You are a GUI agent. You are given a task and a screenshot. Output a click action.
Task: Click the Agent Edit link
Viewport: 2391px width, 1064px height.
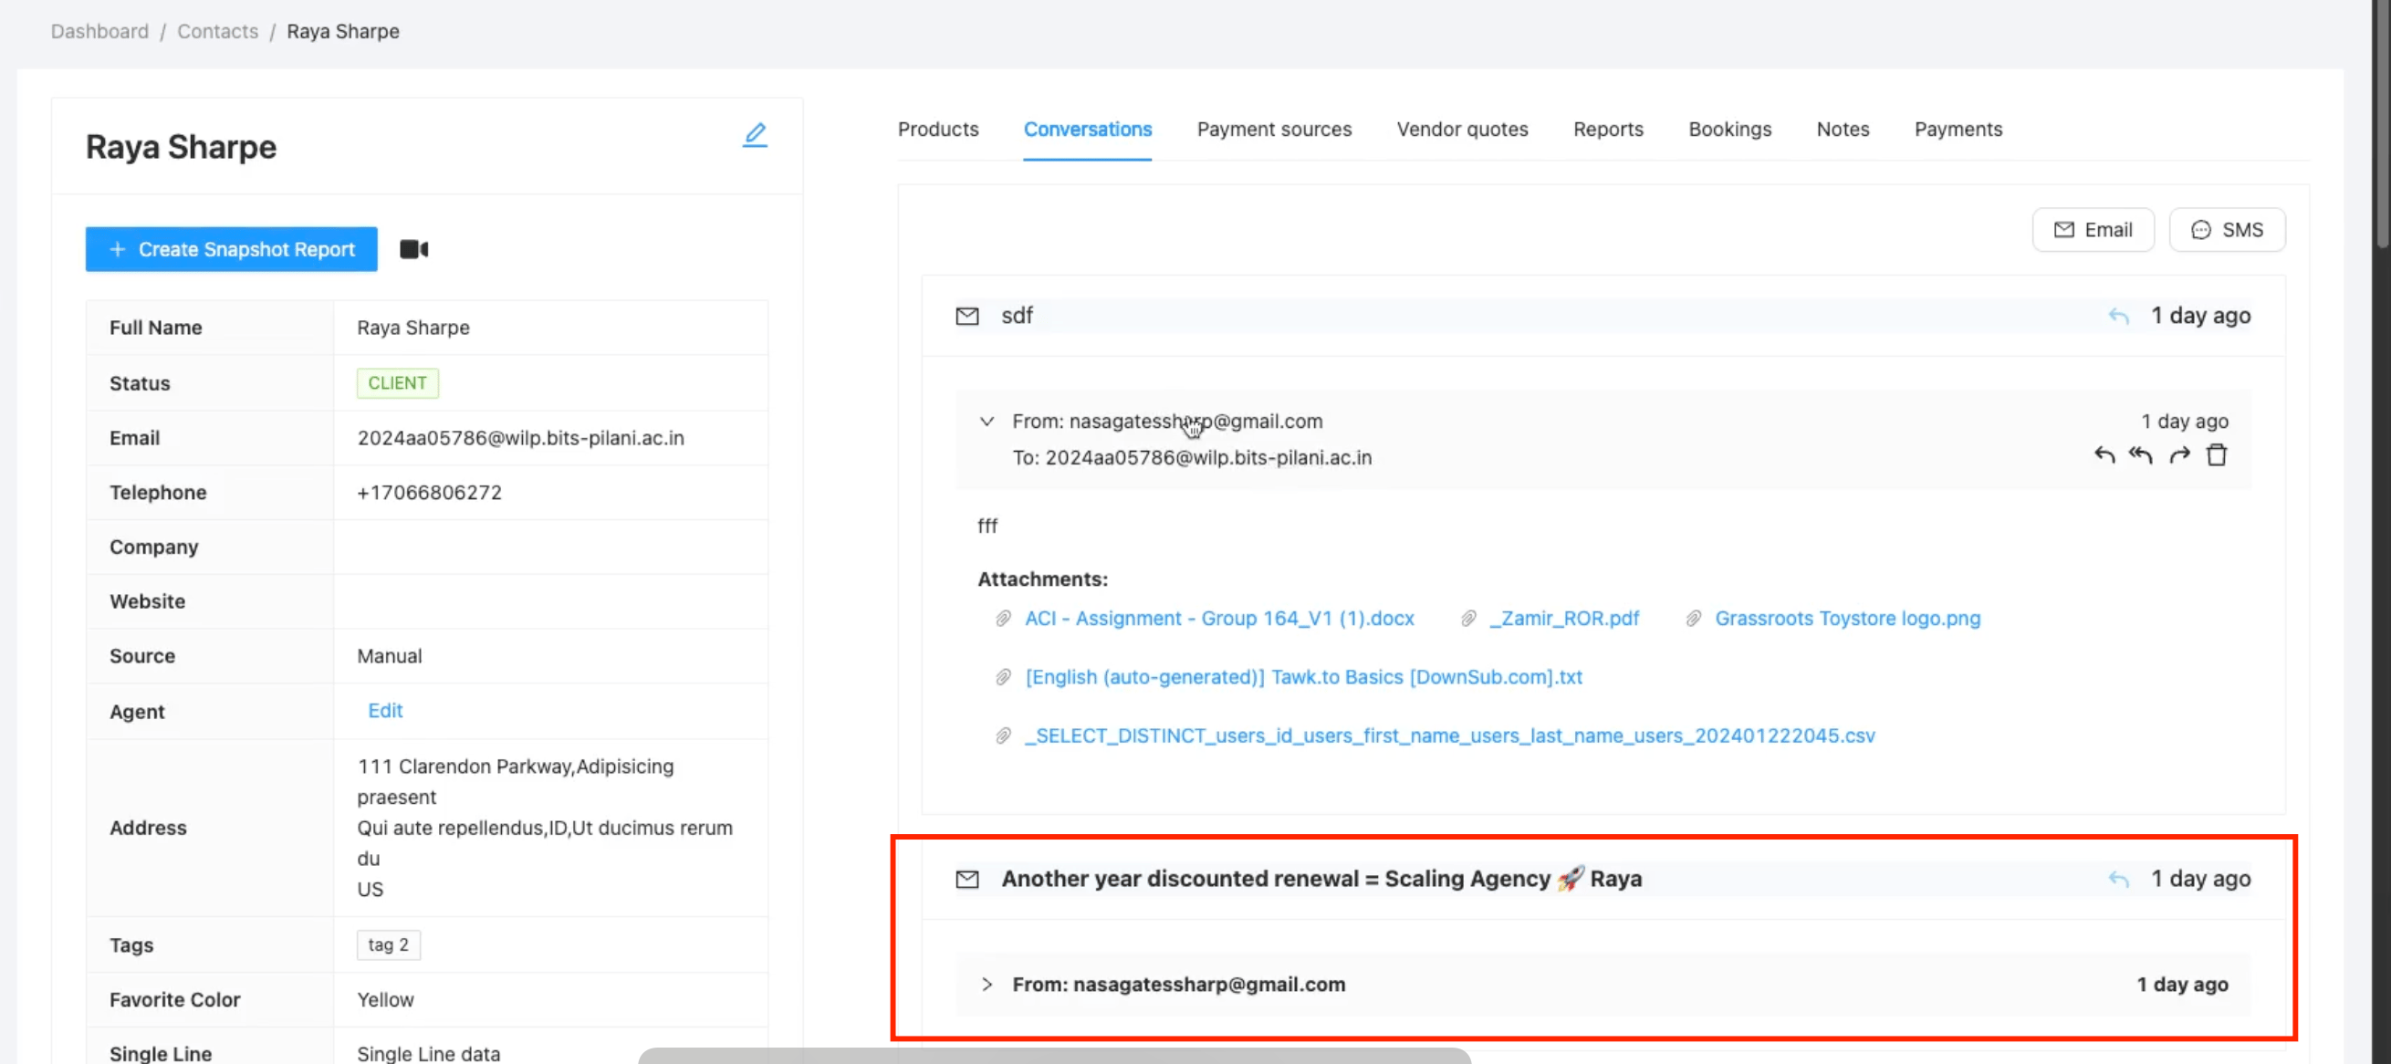coord(385,711)
